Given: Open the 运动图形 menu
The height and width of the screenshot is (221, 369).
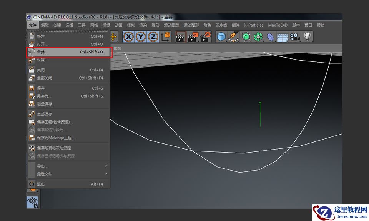Looking at the screenshot, I should [x=191, y=25].
